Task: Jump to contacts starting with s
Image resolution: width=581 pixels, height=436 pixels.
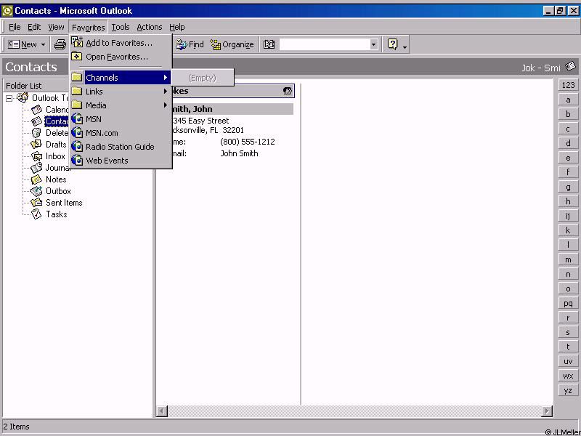Action: pyautogui.click(x=568, y=332)
